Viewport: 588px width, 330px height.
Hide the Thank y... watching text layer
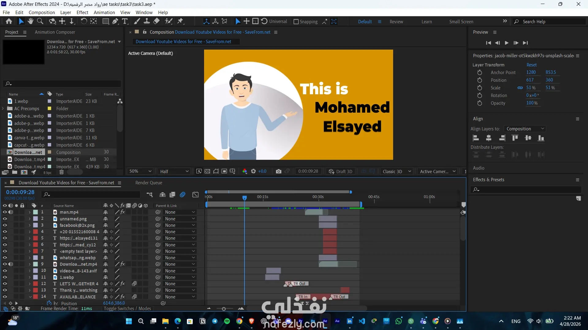coord(5,290)
